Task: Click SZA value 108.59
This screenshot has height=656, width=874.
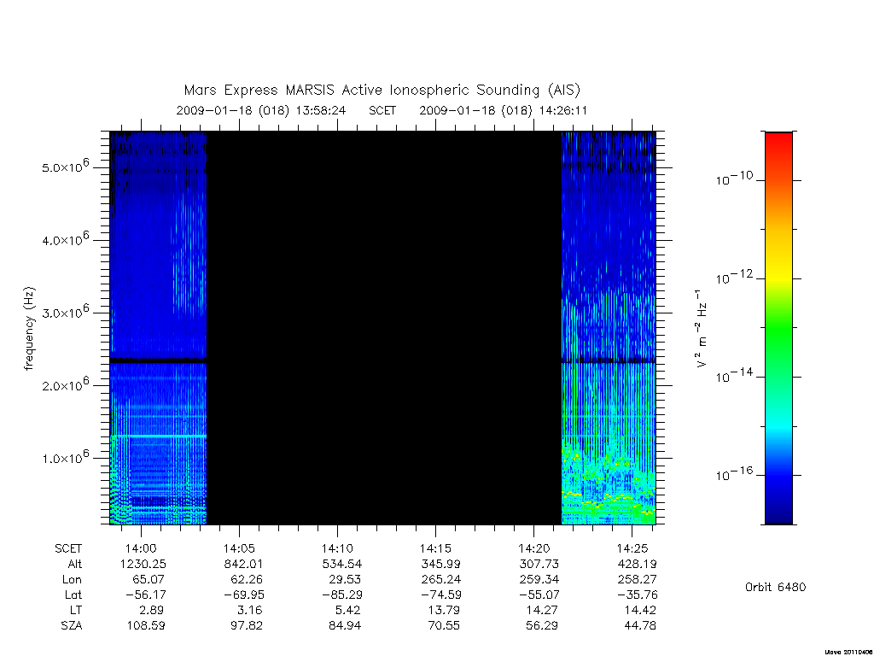Action: pos(145,626)
